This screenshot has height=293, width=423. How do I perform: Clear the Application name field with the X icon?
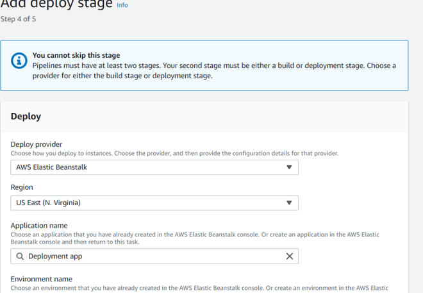(x=289, y=256)
